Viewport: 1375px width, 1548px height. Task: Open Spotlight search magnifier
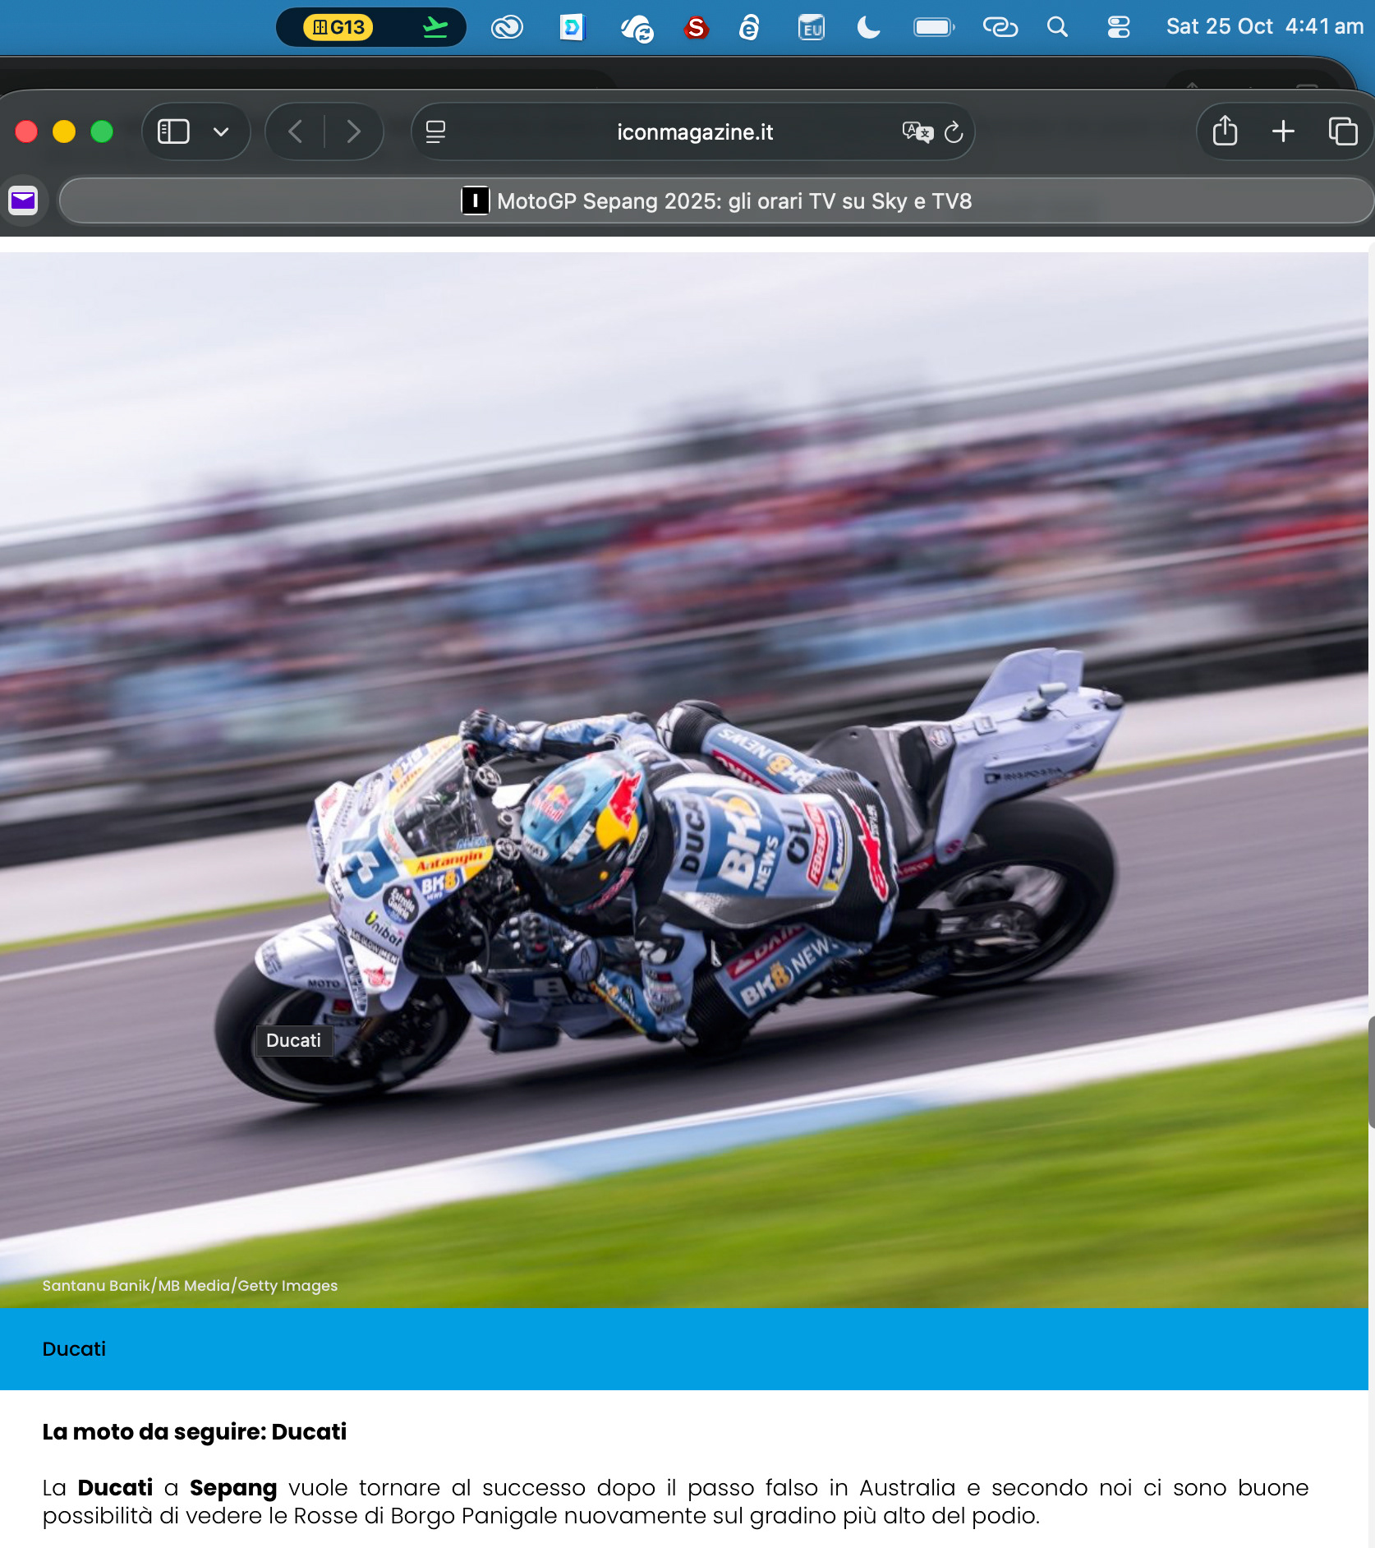pyautogui.click(x=1057, y=27)
